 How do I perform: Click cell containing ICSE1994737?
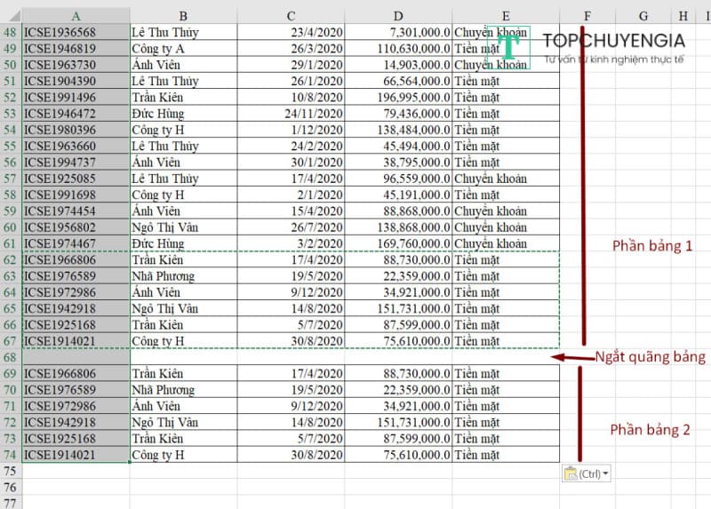point(76,163)
